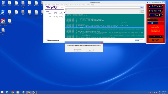The height and width of the screenshot is (94, 168).
Task: Click the Jog Z speed field
Action: [x=60, y=17]
